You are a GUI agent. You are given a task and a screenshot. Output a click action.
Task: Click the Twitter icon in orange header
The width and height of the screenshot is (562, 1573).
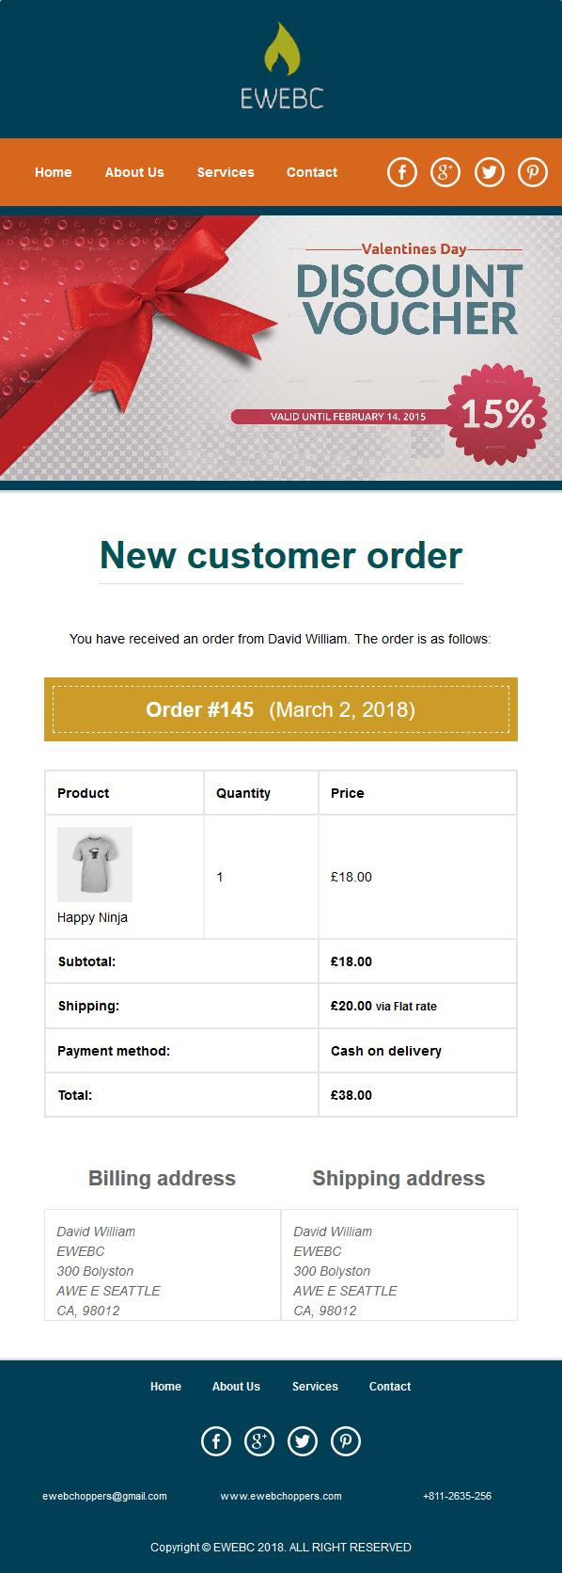point(490,172)
